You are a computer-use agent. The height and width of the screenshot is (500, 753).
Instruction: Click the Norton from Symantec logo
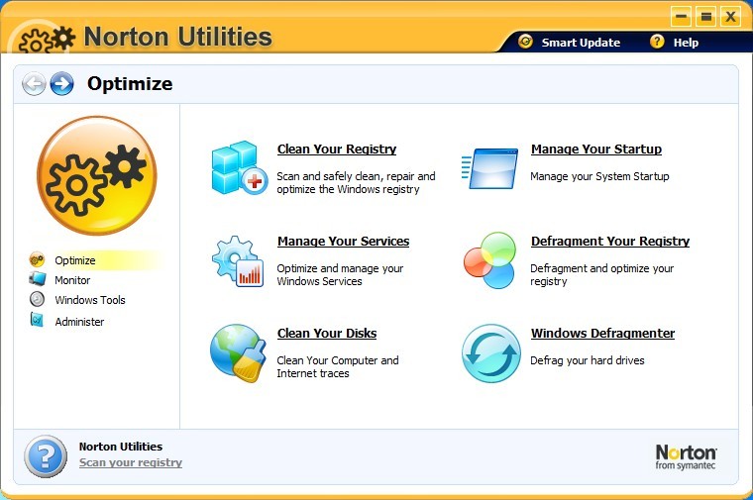(686, 456)
